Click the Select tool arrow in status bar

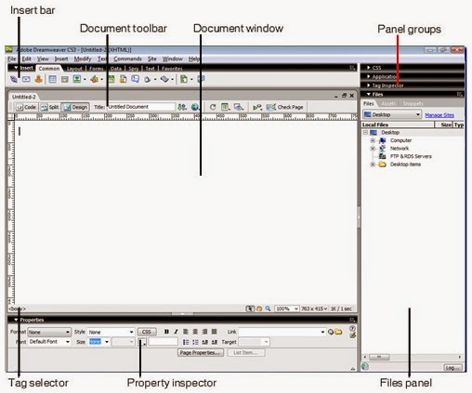click(250, 308)
